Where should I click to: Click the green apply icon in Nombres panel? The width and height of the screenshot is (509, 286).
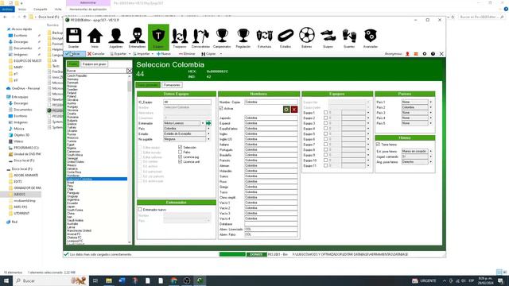click(286, 110)
